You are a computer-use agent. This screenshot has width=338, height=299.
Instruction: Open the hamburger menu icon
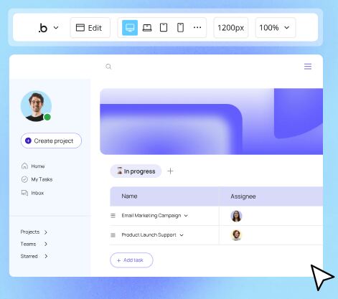tap(308, 67)
